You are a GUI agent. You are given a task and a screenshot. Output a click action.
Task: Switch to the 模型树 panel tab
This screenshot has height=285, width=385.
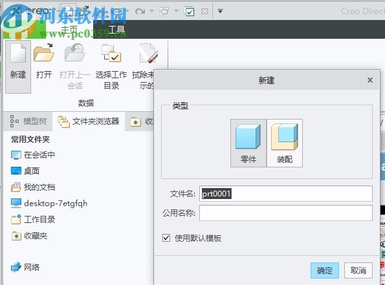coord(28,121)
